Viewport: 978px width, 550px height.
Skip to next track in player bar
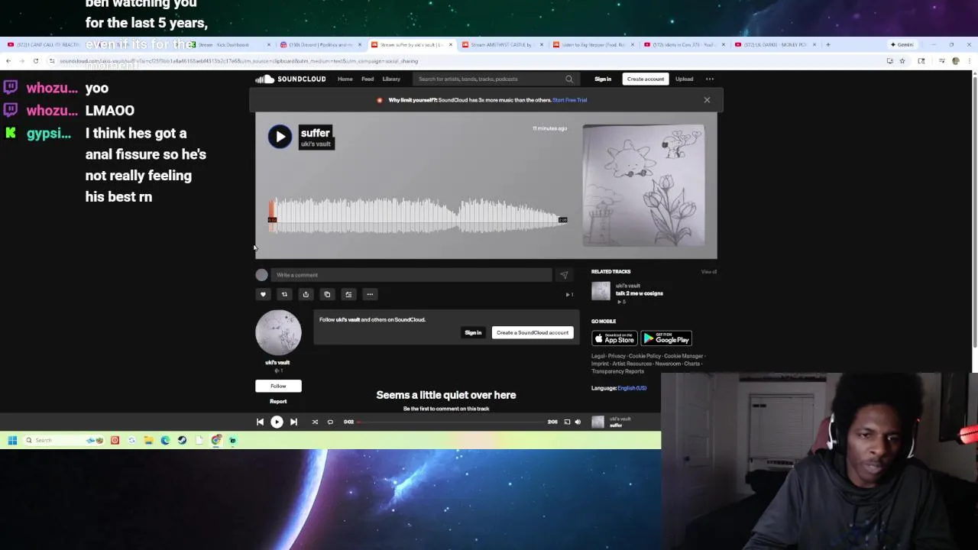(x=293, y=422)
